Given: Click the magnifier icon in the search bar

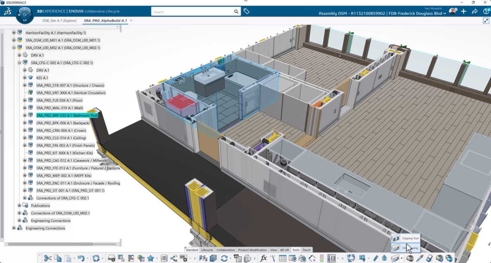Looking at the screenshot, I should click(x=236, y=11).
